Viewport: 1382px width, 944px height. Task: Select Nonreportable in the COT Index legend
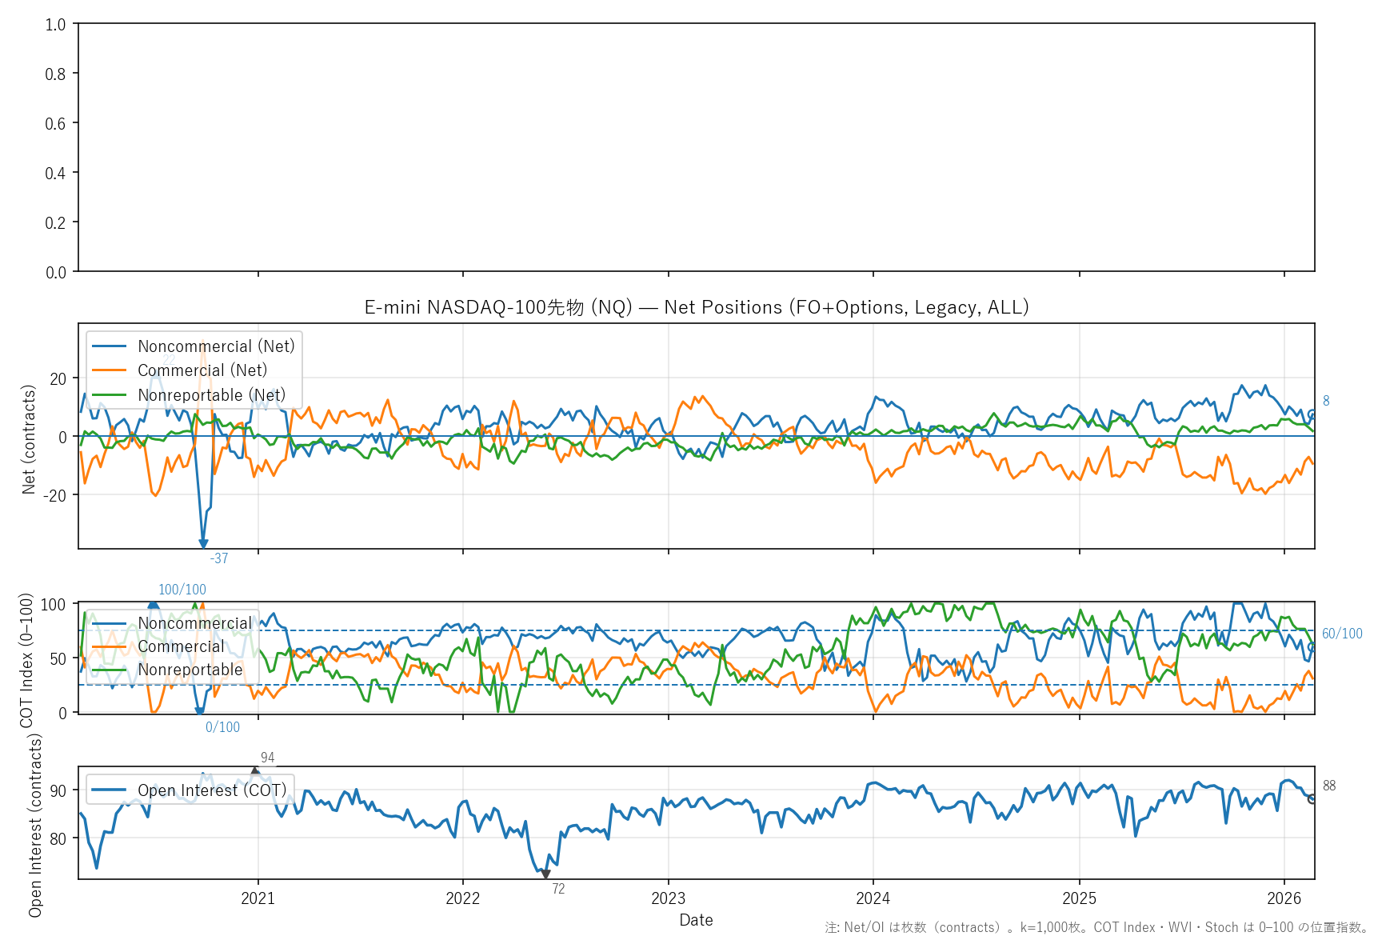tap(190, 670)
